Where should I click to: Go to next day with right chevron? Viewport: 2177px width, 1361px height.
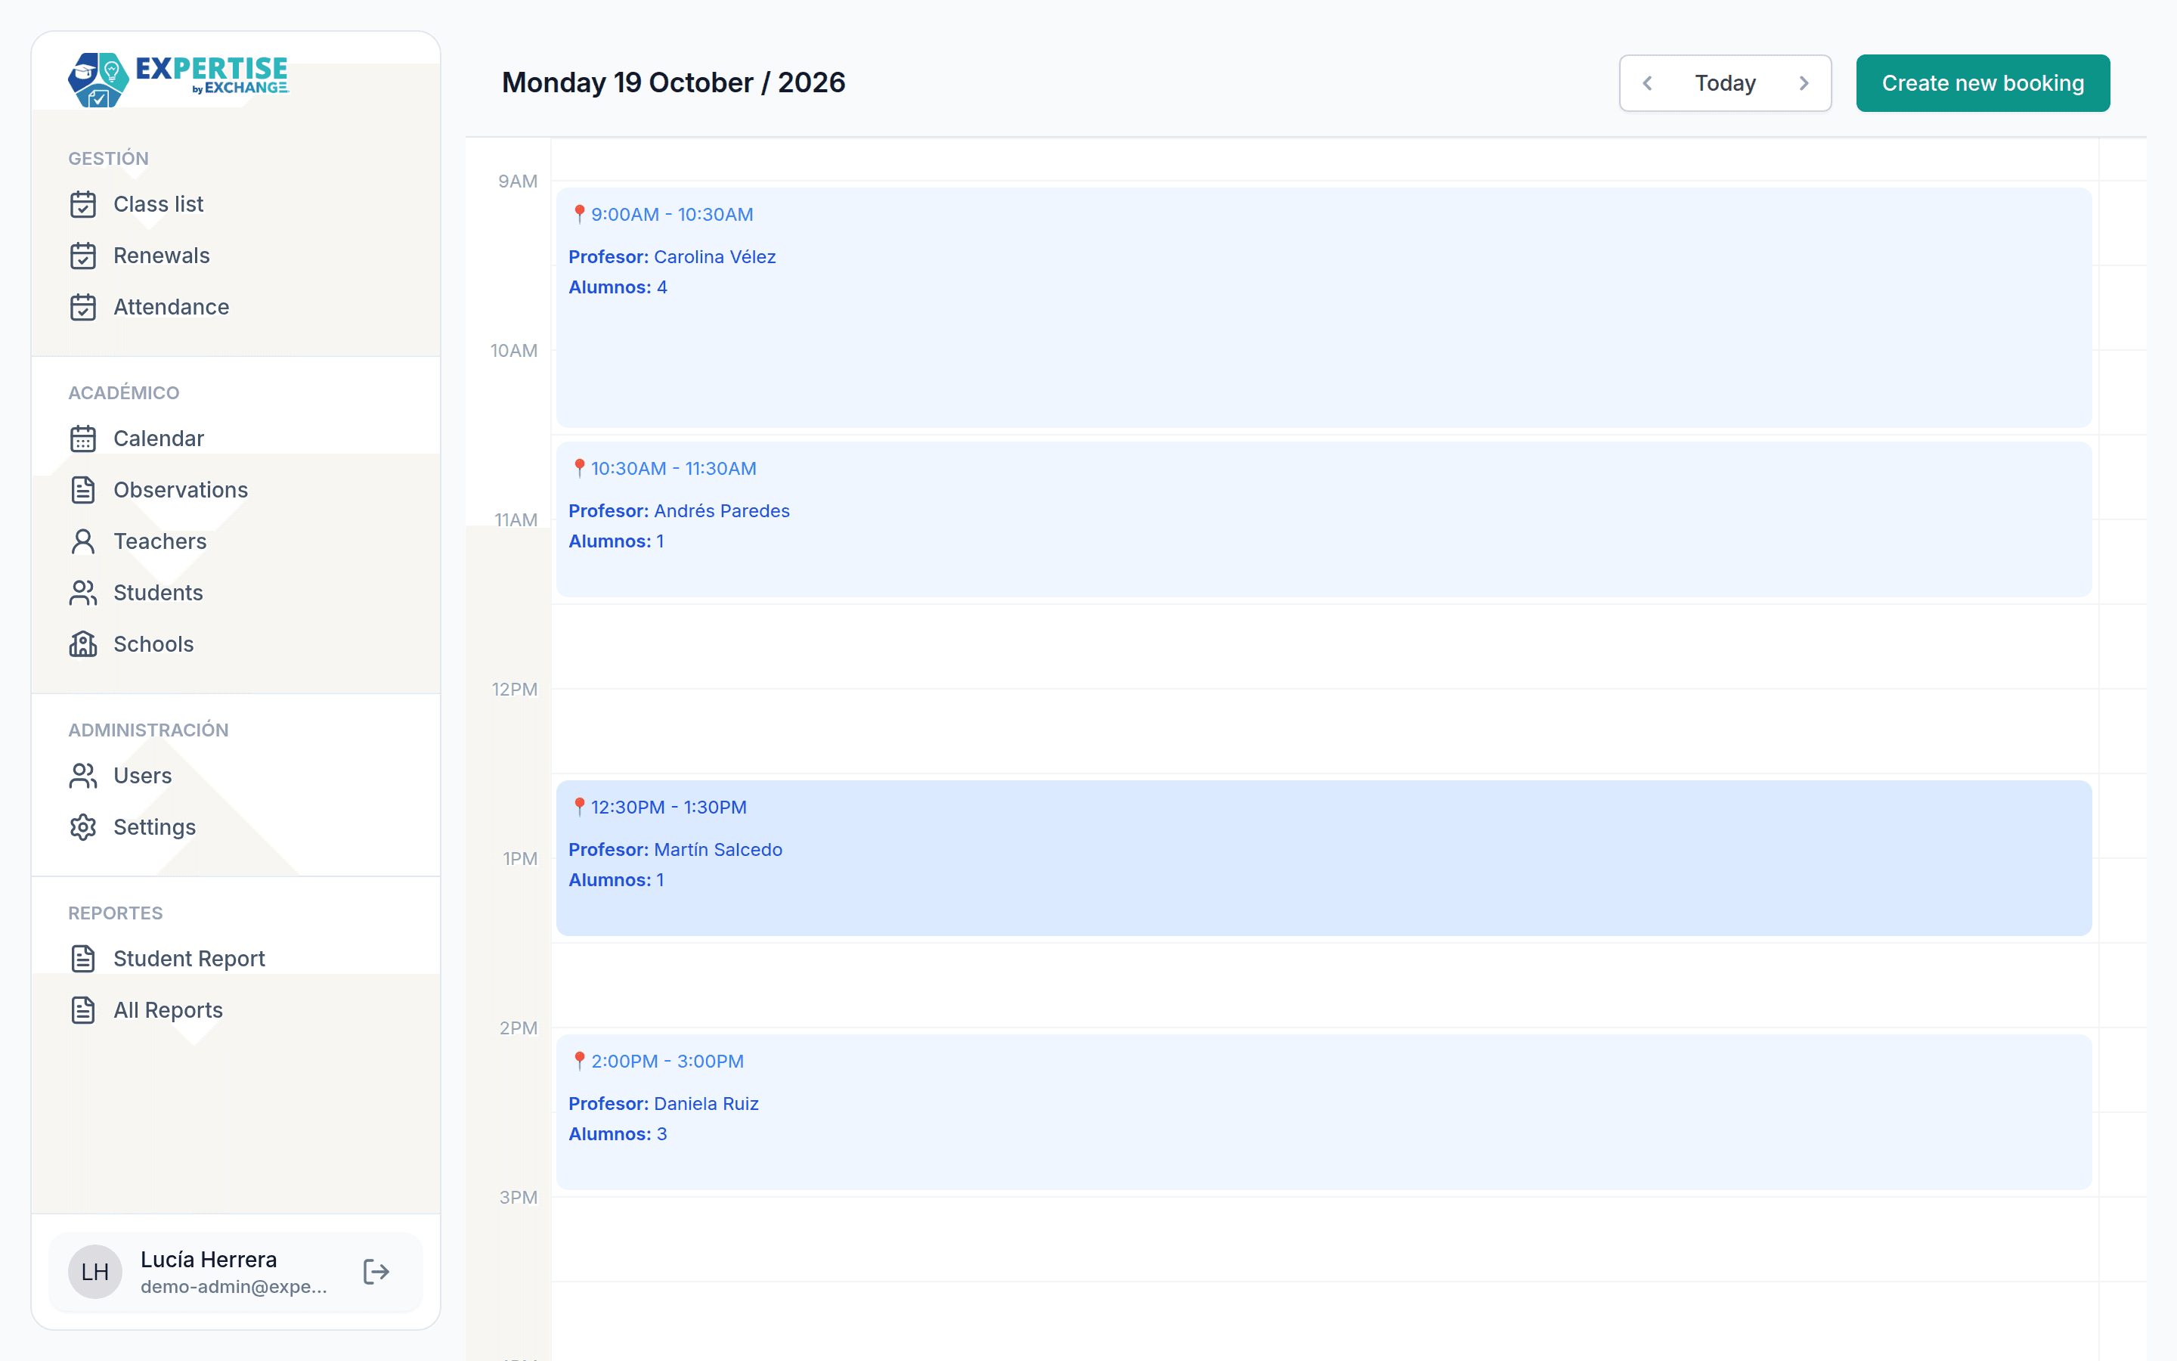click(1804, 83)
